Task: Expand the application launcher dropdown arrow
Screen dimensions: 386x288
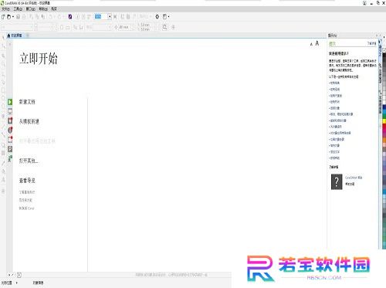Action: [168, 17]
